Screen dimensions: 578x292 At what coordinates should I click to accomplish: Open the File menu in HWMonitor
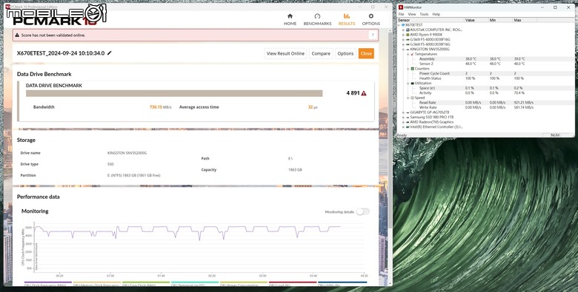point(401,14)
